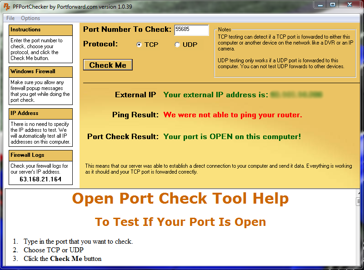Viewport: 364px width, 270px height.
Task: Close the PFPortChecker window
Action: click(350, 5)
